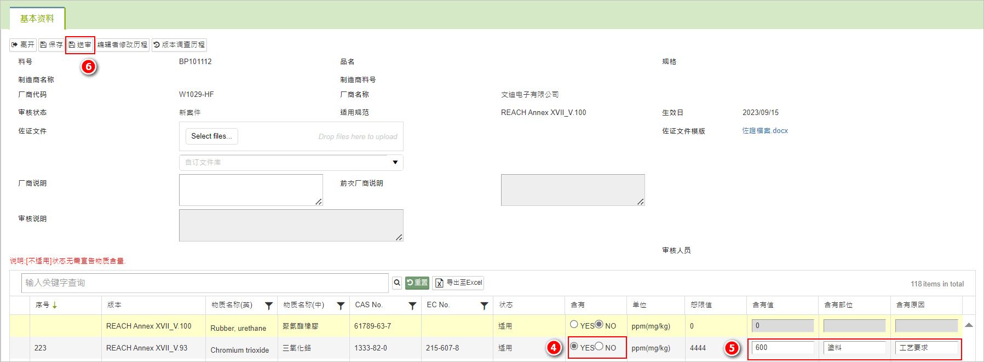
Task: Click part number BP101112
Action: (195, 62)
